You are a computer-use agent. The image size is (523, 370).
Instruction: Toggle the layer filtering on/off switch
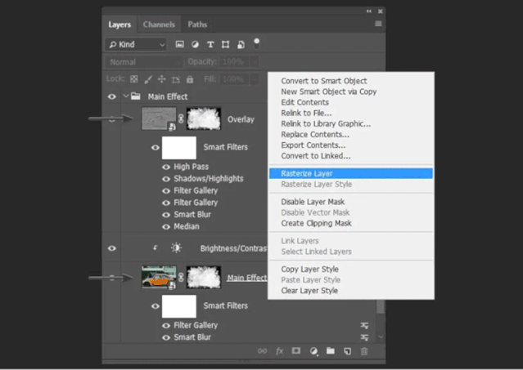point(256,42)
